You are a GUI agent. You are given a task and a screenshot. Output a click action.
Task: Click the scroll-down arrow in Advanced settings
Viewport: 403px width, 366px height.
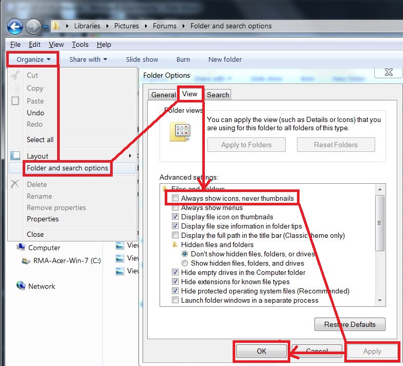coord(380,300)
